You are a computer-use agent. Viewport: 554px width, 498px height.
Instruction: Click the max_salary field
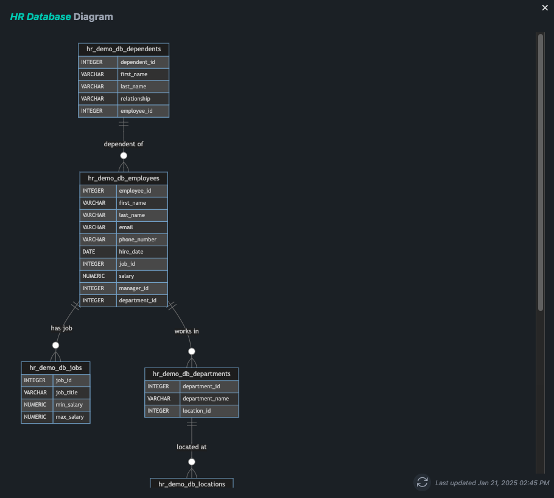point(71,417)
